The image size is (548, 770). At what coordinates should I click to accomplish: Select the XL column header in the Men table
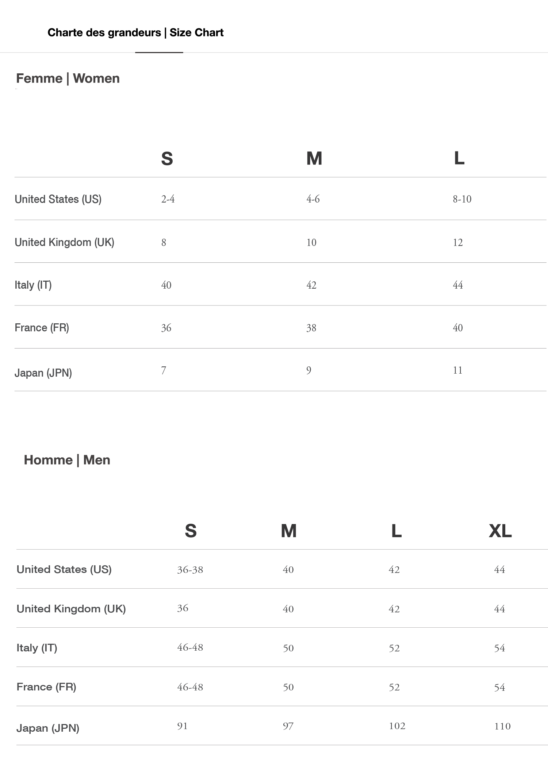pyautogui.click(x=500, y=531)
